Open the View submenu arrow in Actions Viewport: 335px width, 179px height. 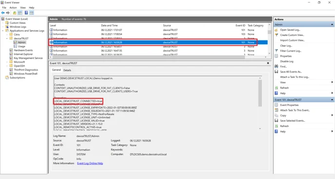click(332, 82)
